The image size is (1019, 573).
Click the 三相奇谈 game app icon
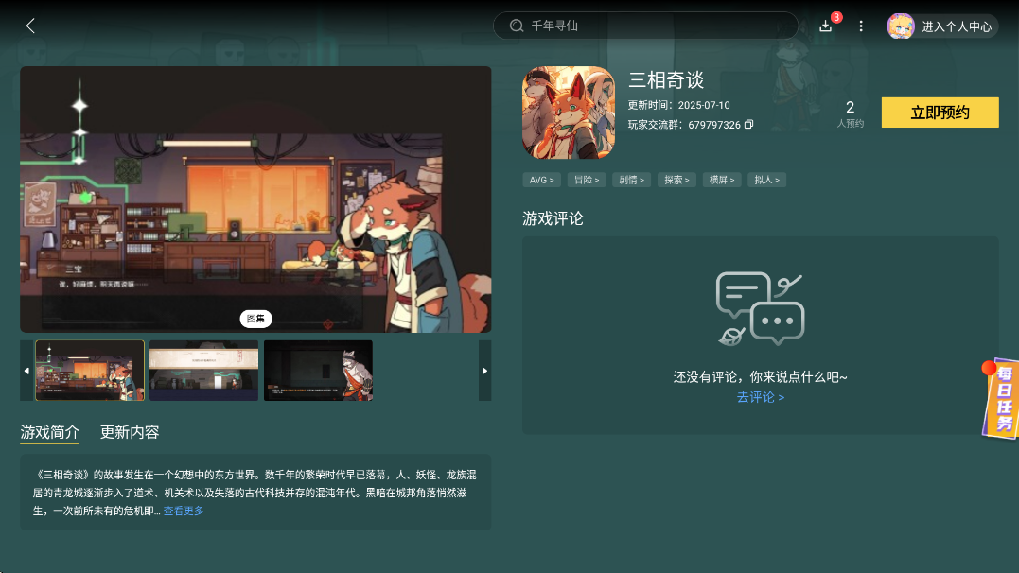coord(569,113)
